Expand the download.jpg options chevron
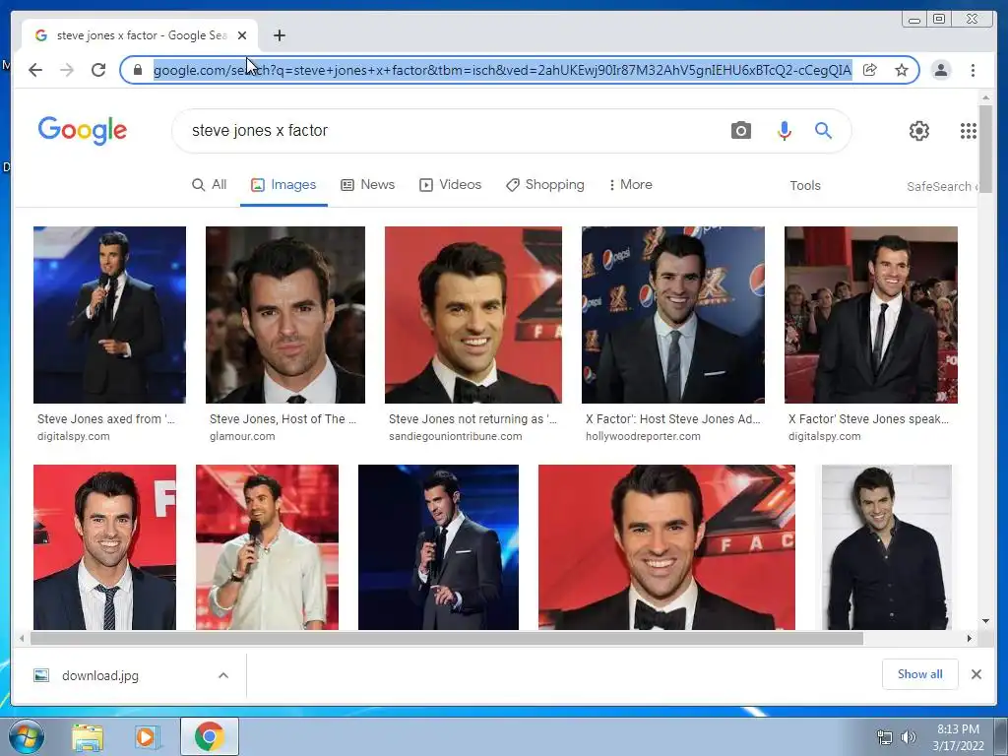The width and height of the screenshot is (1008, 756). pyautogui.click(x=223, y=675)
